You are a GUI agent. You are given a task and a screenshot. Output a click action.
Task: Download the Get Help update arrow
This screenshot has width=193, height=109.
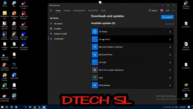tap(170, 62)
